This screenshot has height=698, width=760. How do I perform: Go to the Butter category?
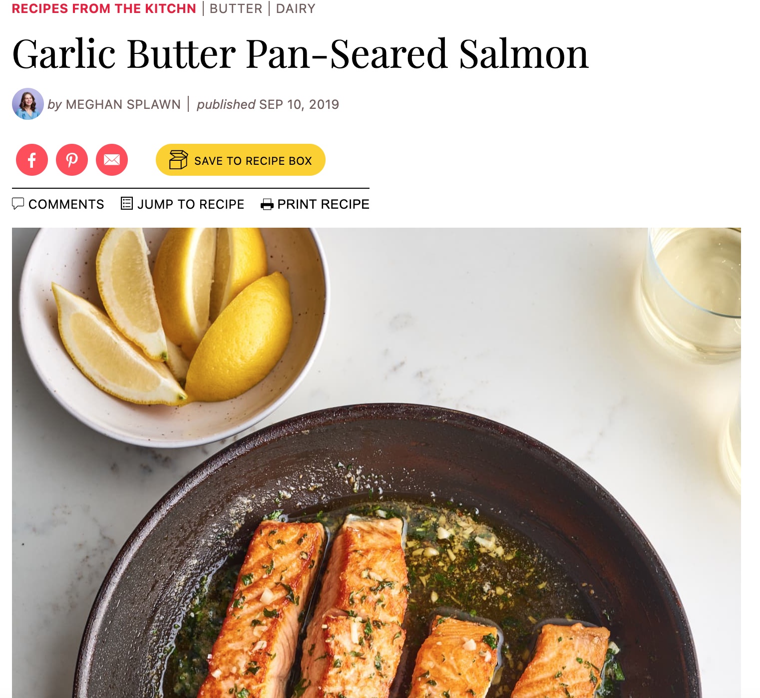tap(236, 8)
